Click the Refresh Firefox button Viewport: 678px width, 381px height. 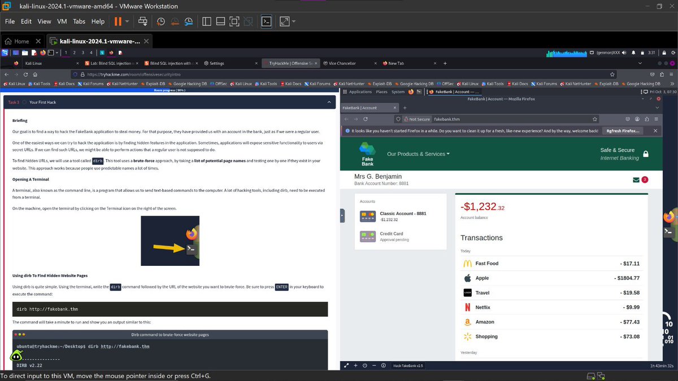click(x=623, y=130)
